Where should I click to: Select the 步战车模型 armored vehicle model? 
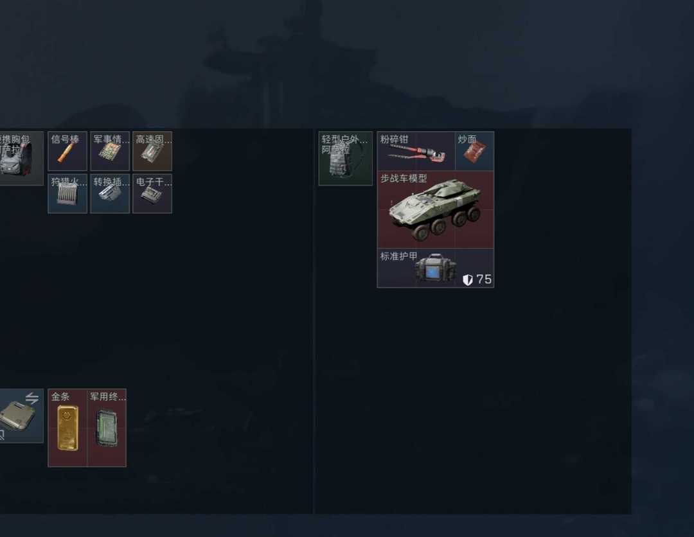click(436, 209)
